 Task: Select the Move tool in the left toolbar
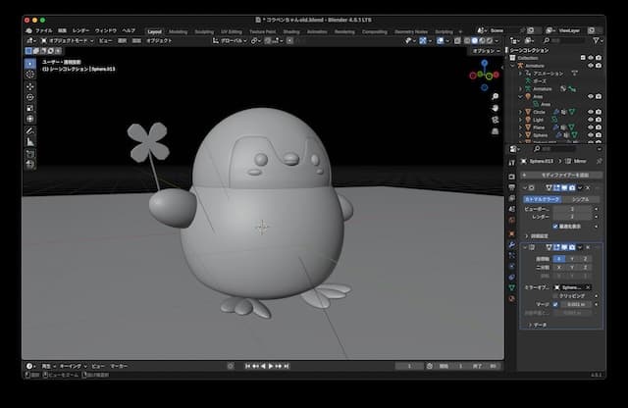30,86
